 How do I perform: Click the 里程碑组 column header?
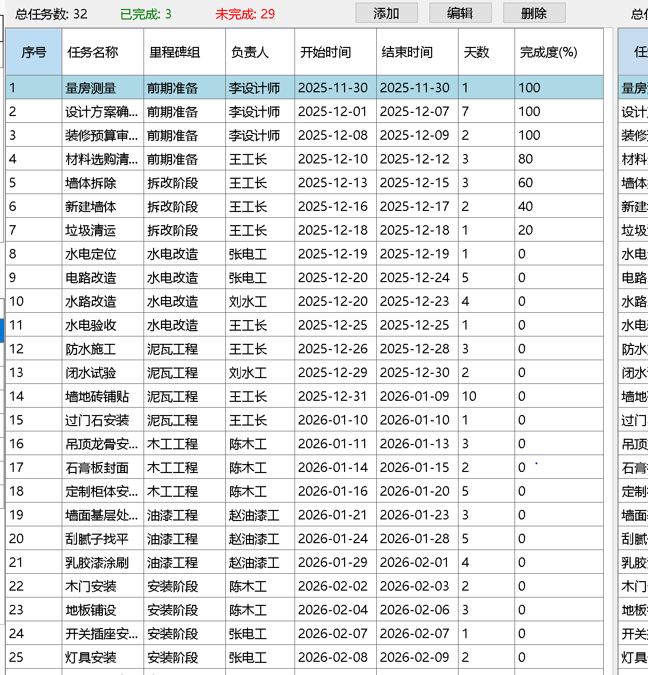tap(184, 52)
